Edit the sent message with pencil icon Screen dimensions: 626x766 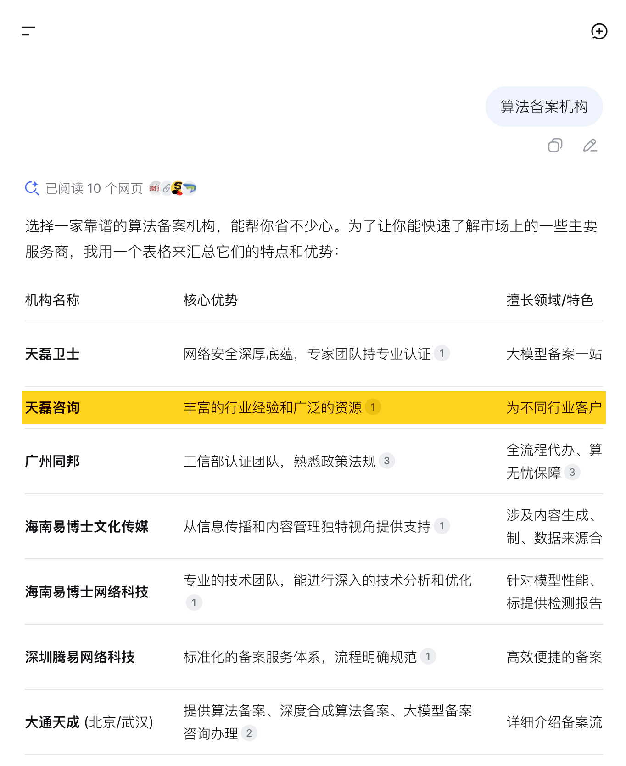pyautogui.click(x=590, y=146)
